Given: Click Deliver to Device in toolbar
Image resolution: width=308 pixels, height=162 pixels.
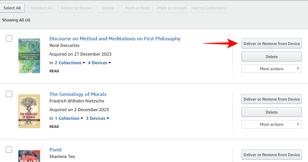Looking at the screenshot, I should point(76,8).
